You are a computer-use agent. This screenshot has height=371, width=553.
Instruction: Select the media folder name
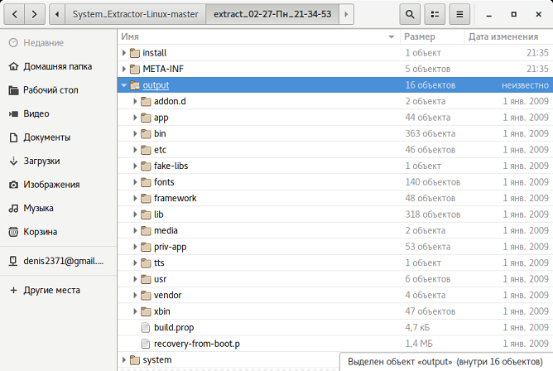(166, 231)
